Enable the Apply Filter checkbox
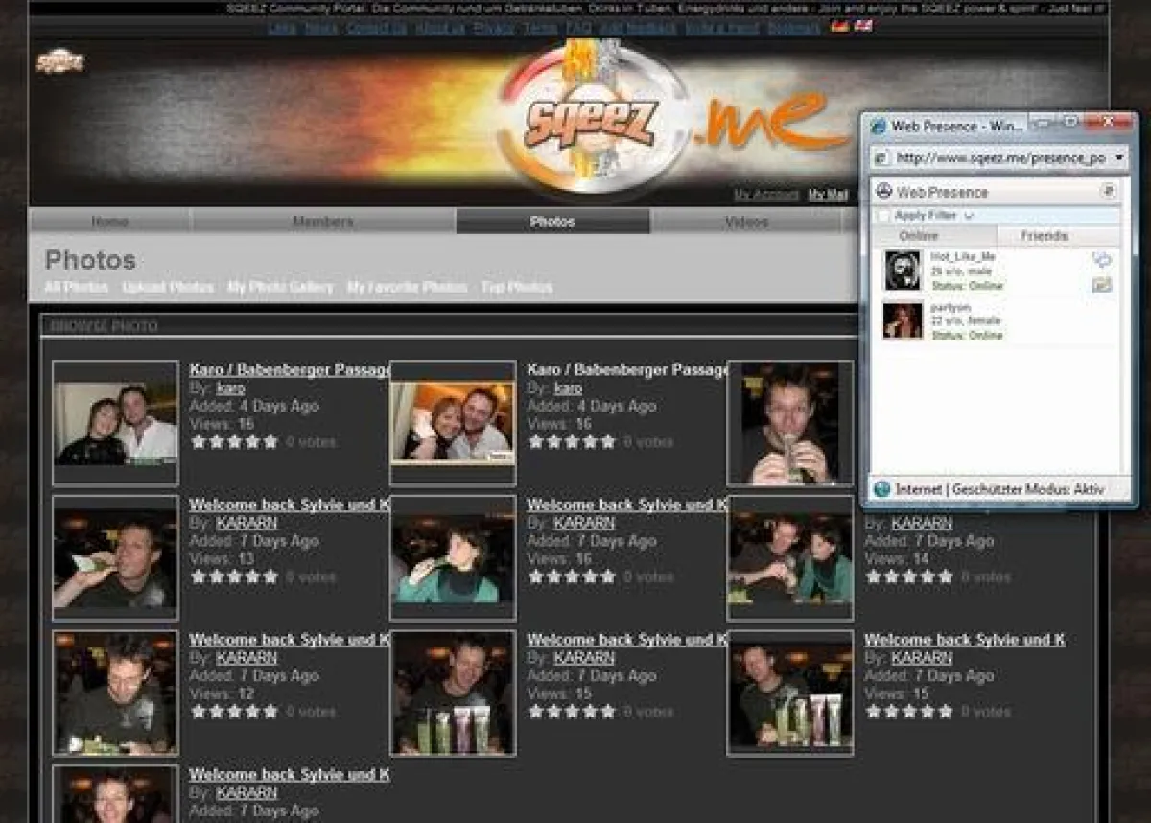 pos(882,216)
